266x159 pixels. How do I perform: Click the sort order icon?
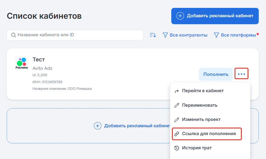(x=153, y=35)
